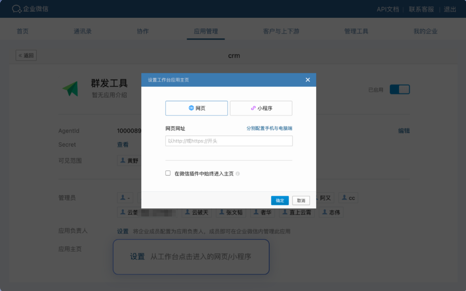The height and width of the screenshot is (291, 466).
Task: Click the cc administrator tag
Action: 348,198
